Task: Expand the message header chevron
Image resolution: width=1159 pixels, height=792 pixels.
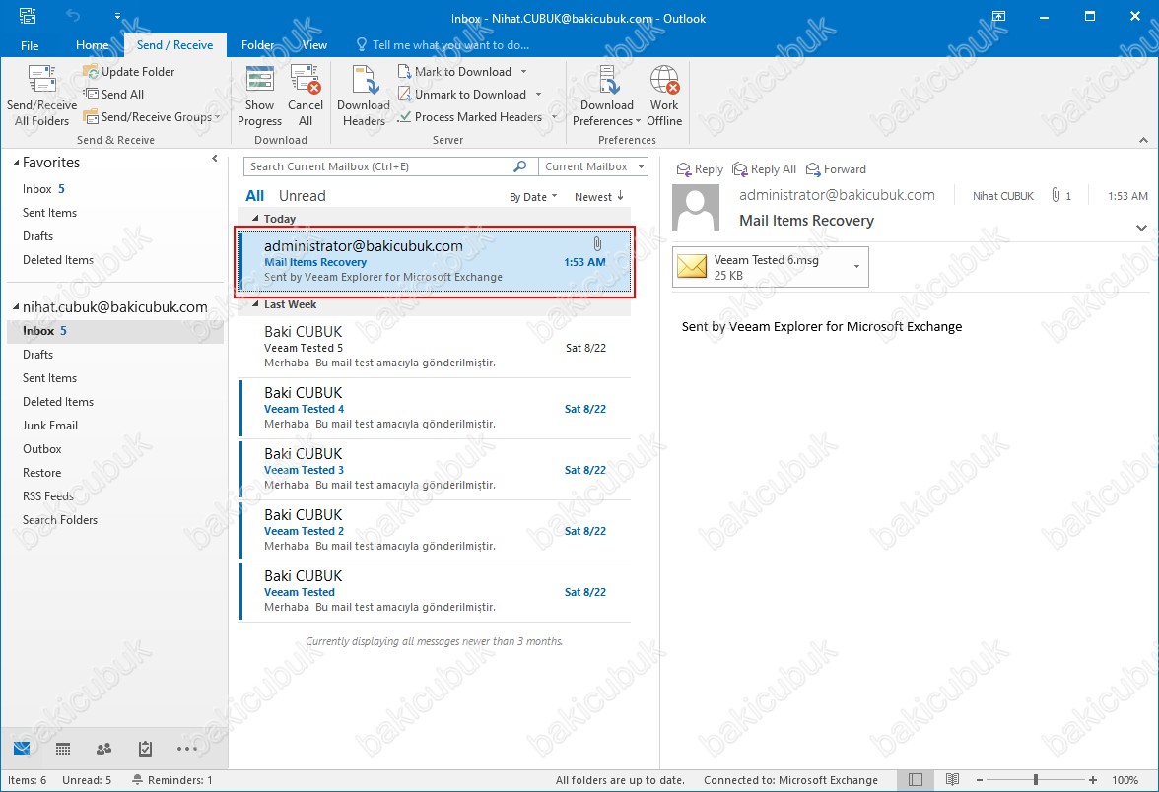Action: tap(1141, 228)
